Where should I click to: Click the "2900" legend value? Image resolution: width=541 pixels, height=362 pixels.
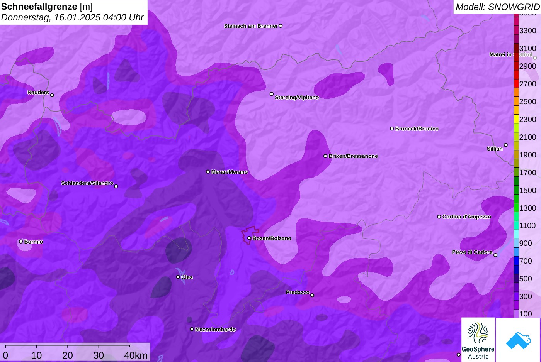click(x=528, y=66)
